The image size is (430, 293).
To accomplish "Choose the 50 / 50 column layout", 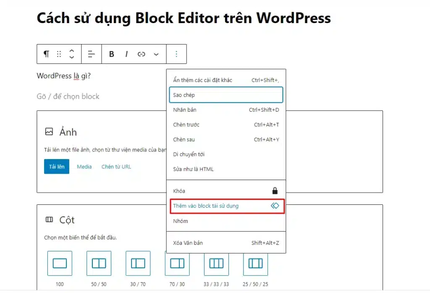I will coord(99,263).
